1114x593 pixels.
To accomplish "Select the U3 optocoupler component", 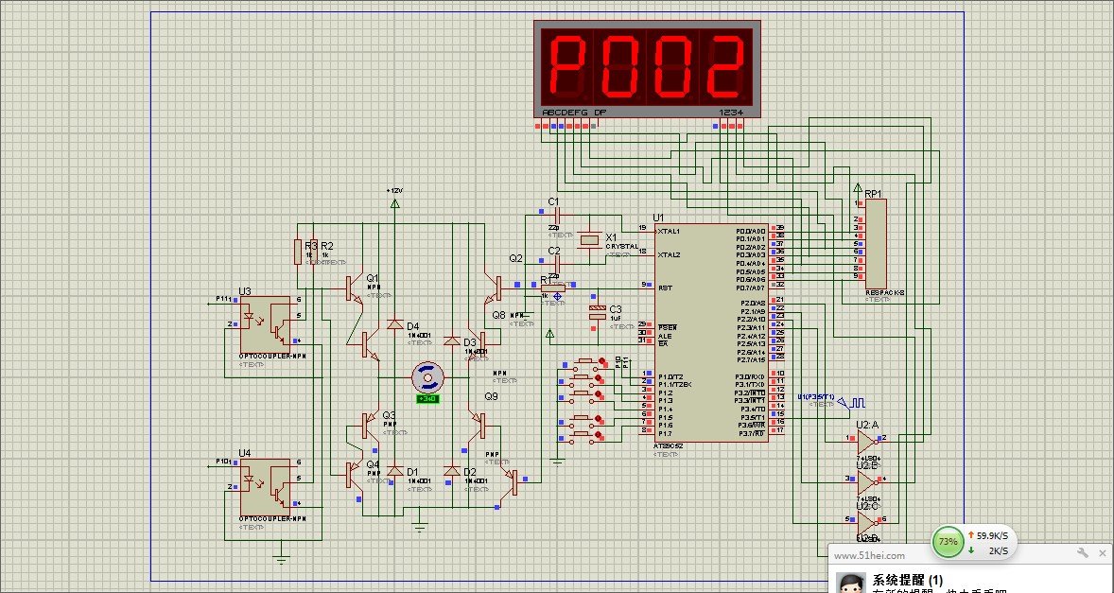I will tap(266, 323).
